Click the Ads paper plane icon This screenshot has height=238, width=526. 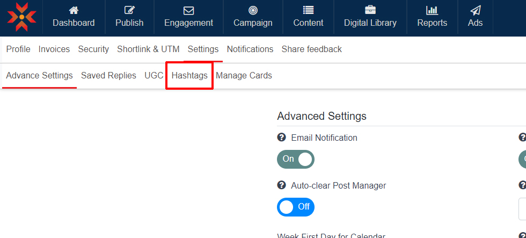point(475,10)
